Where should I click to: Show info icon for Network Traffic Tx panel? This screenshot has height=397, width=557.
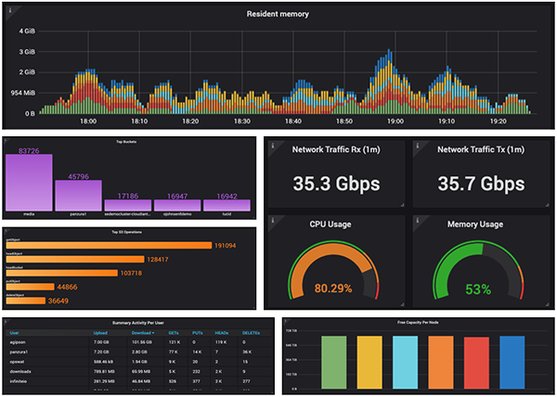[418, 145]
